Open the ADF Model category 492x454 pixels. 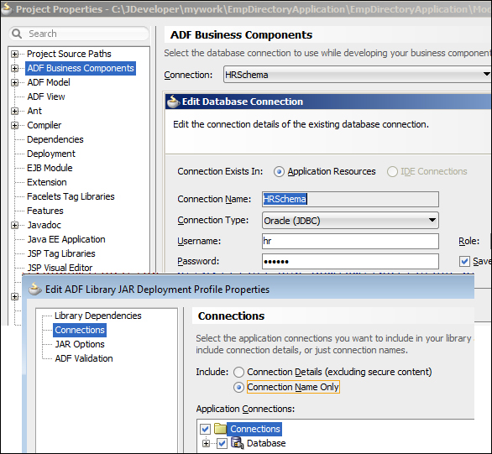[49, 82]
